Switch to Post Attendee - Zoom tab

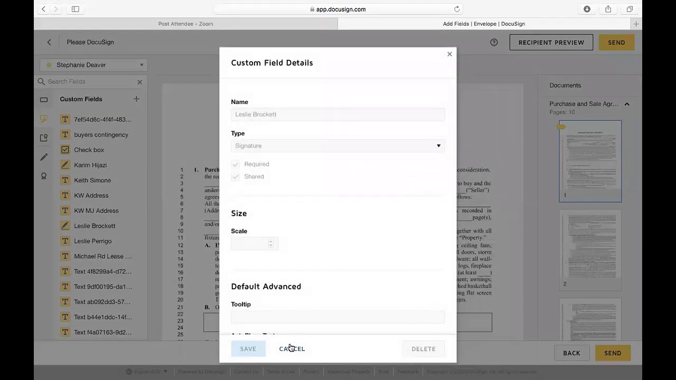(186, 24)
